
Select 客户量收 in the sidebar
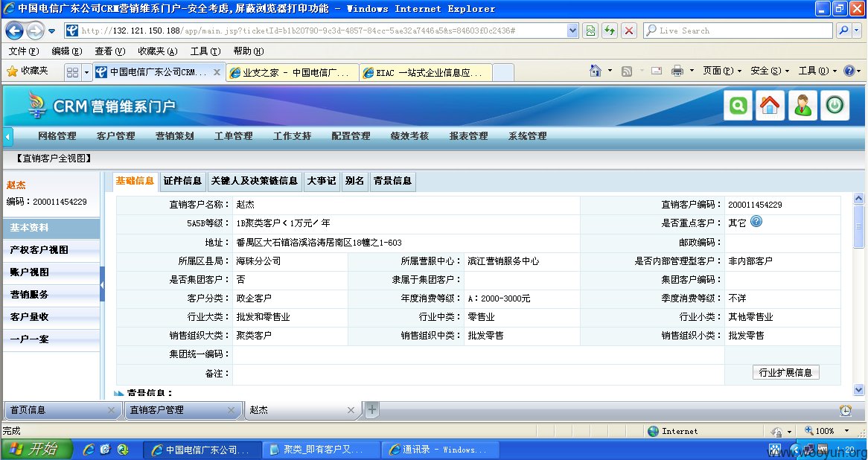[51, 316]
